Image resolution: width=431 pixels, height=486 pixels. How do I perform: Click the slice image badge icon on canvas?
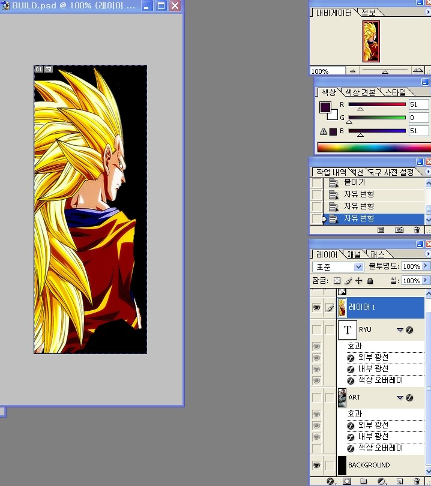[x=49, y=69]
